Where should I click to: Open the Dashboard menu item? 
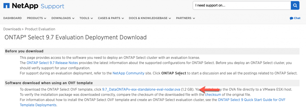tap(13, 18)
